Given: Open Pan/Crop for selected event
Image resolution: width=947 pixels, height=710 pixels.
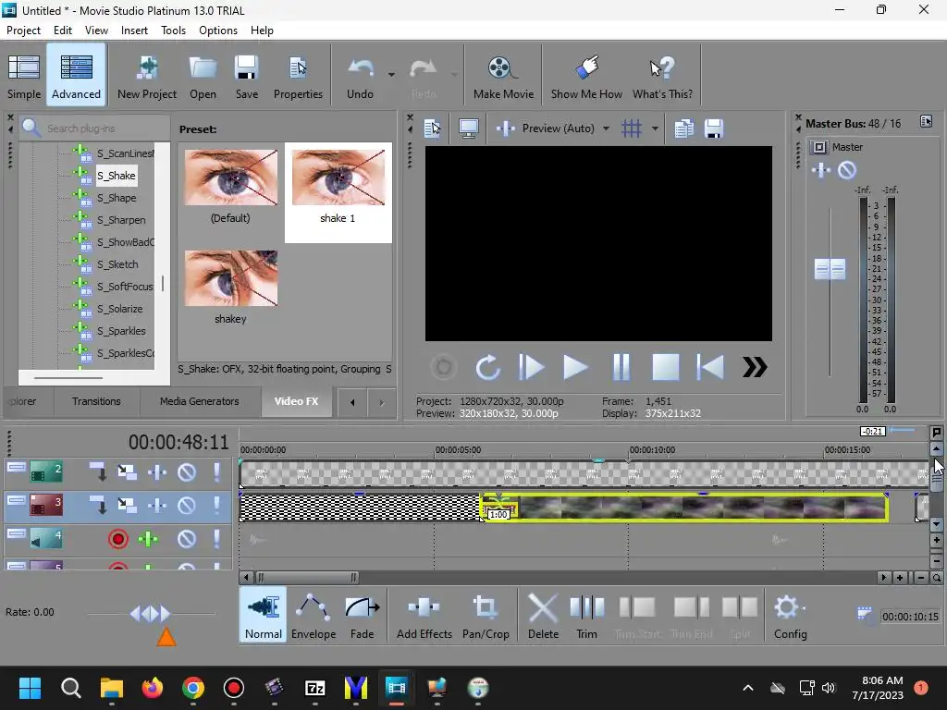Looking at the screenshot, I should [x=486, y=616].
